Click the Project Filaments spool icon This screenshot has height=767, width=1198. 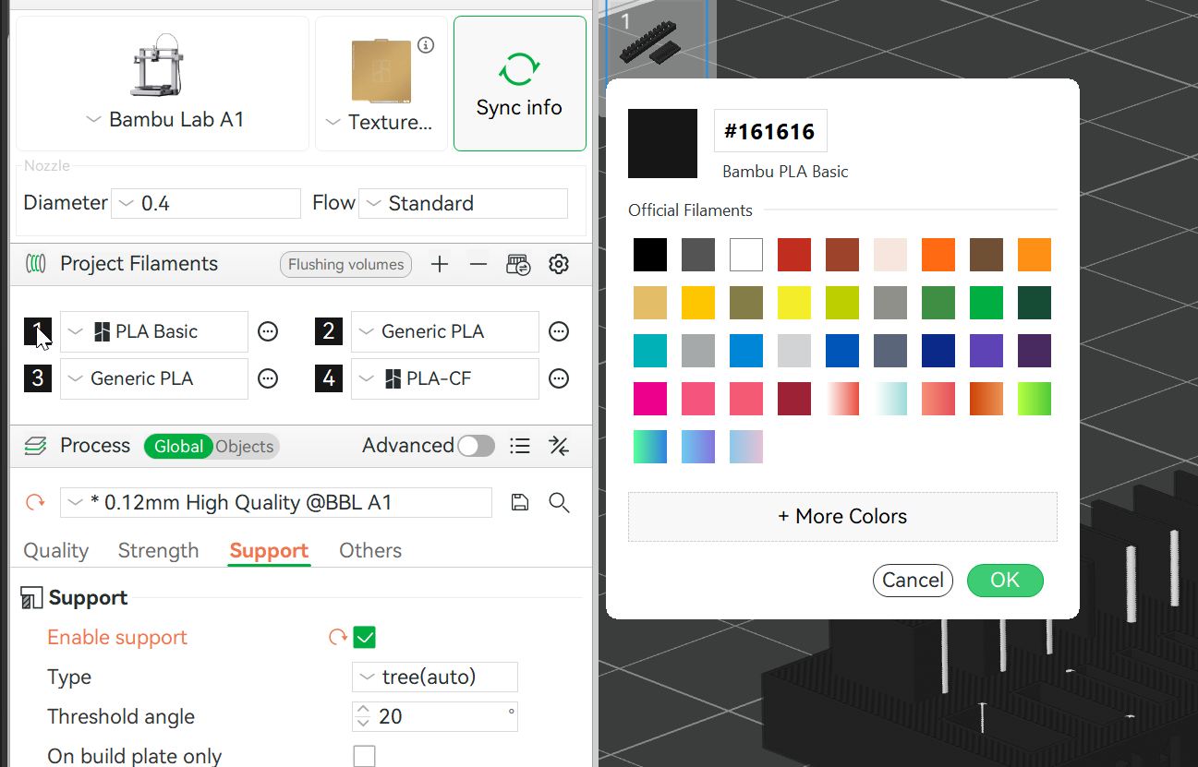tap(35, 264)
